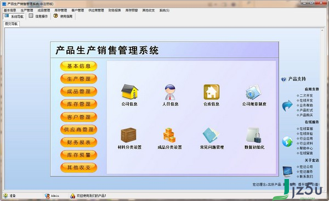Screen dimensions: 329x201
Task: Click the 产品支持 help icon
Action: [283, 79]
